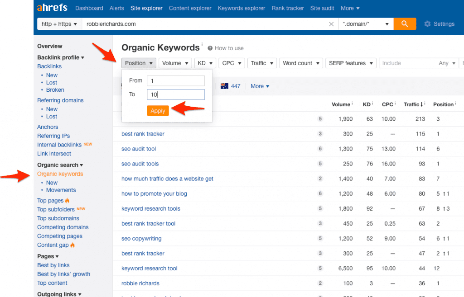
Task: Click SERP features badge for keyword research tools
Action: click(x=320, y=208)
